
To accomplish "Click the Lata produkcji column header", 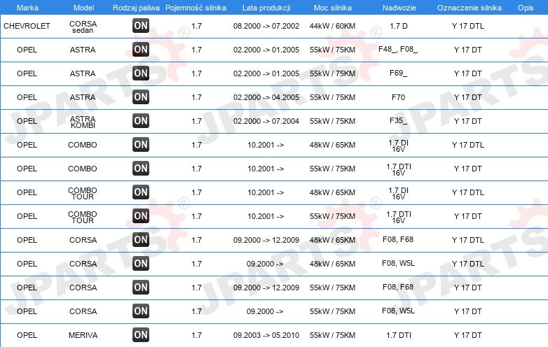I will coord(266,8).
